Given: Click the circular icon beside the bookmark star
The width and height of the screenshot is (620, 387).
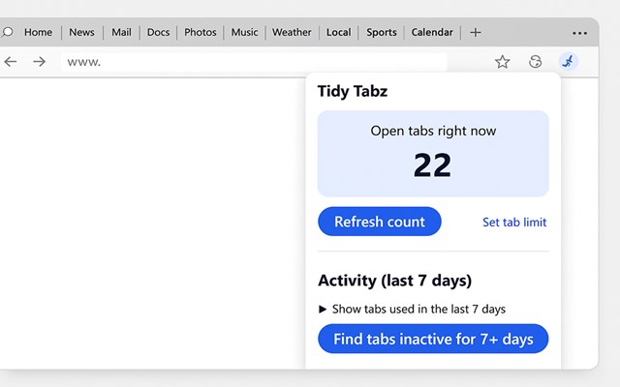Looking at the screenshot, I should [x=536, y=62].
